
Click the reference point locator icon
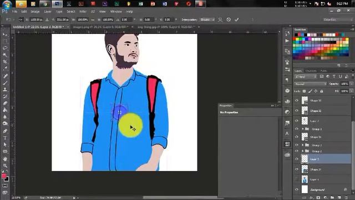pyautogui.click(x=21, y=20)
